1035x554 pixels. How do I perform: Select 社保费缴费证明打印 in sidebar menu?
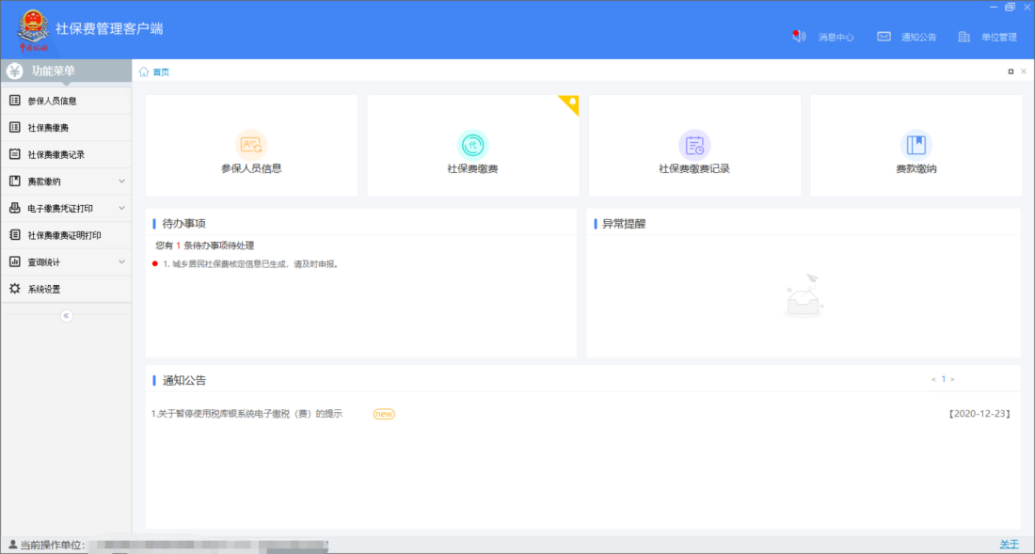(x=64, y=235)
